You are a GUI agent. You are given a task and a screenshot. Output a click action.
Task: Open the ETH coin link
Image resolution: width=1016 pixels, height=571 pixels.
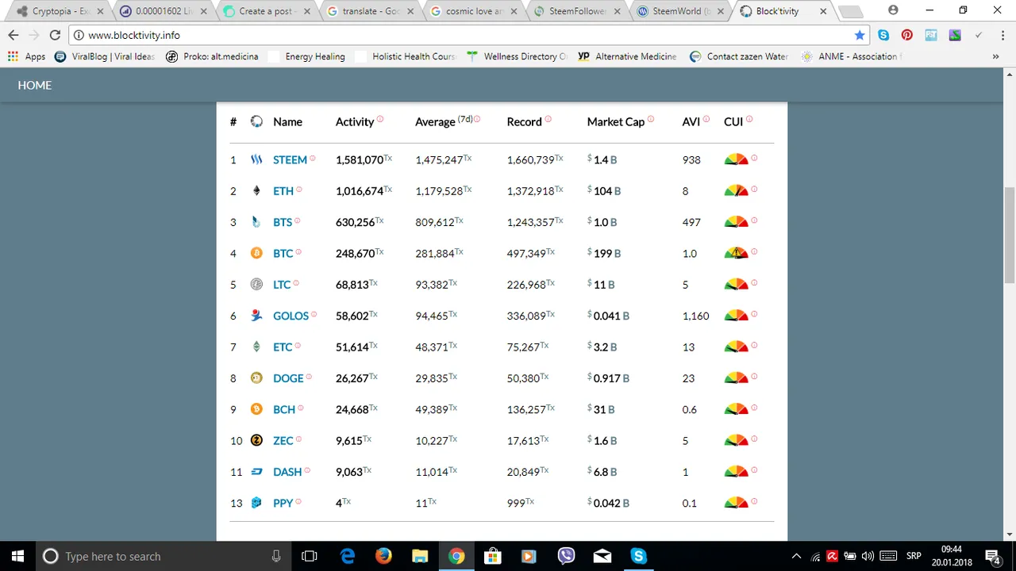pos(283,191)
